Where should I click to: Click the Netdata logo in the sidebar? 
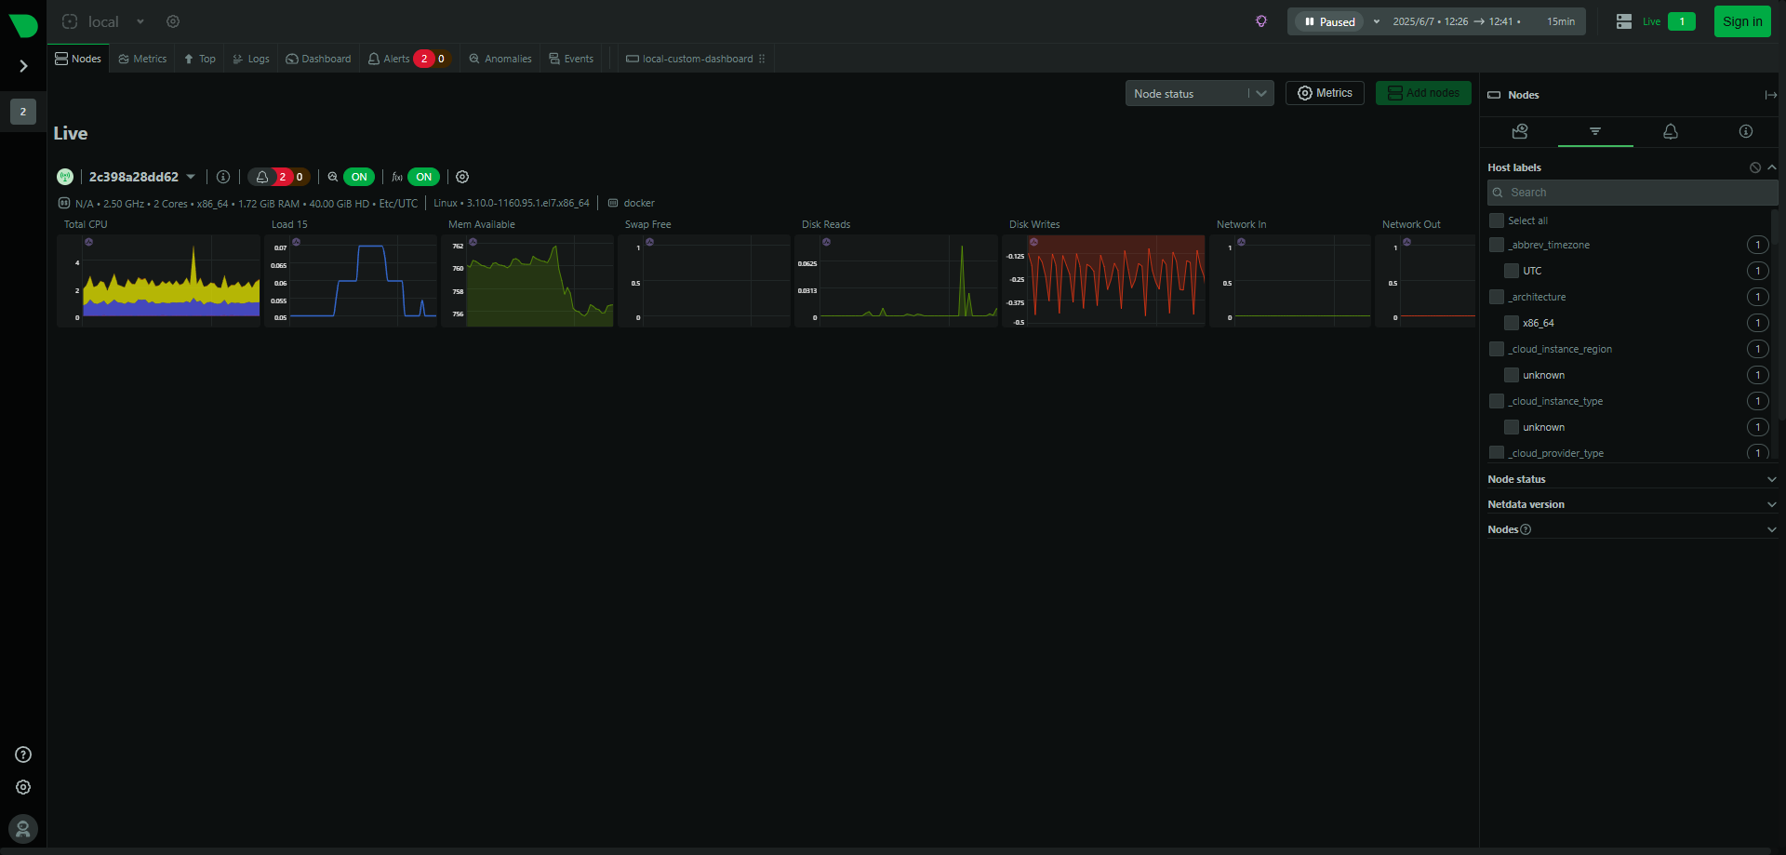[x=23, y=25]
